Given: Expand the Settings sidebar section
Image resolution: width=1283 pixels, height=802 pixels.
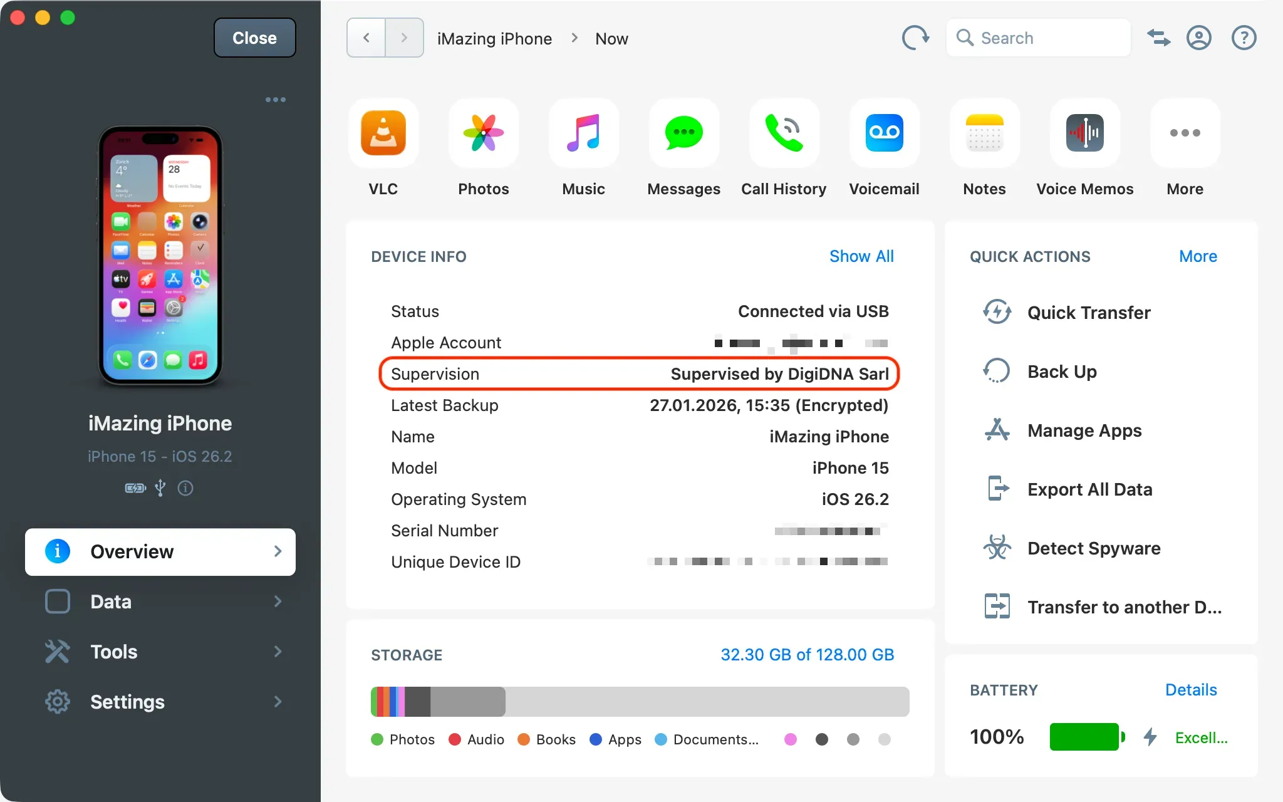Looking at the screenshot, I should (160, 702).
